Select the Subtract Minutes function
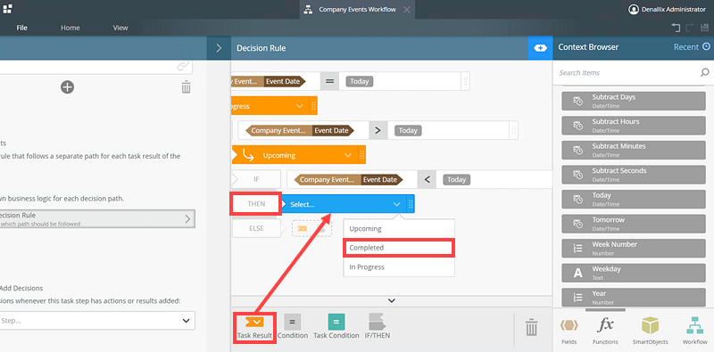The width and height of the screenshot is (714, 352). (634, 149)
